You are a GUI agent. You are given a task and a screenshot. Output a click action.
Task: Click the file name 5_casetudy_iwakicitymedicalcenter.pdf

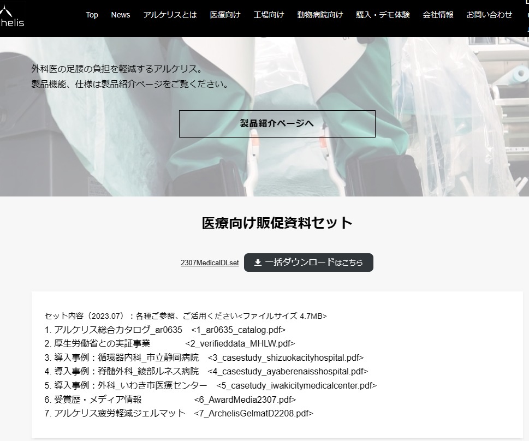(x=296, y=385)
